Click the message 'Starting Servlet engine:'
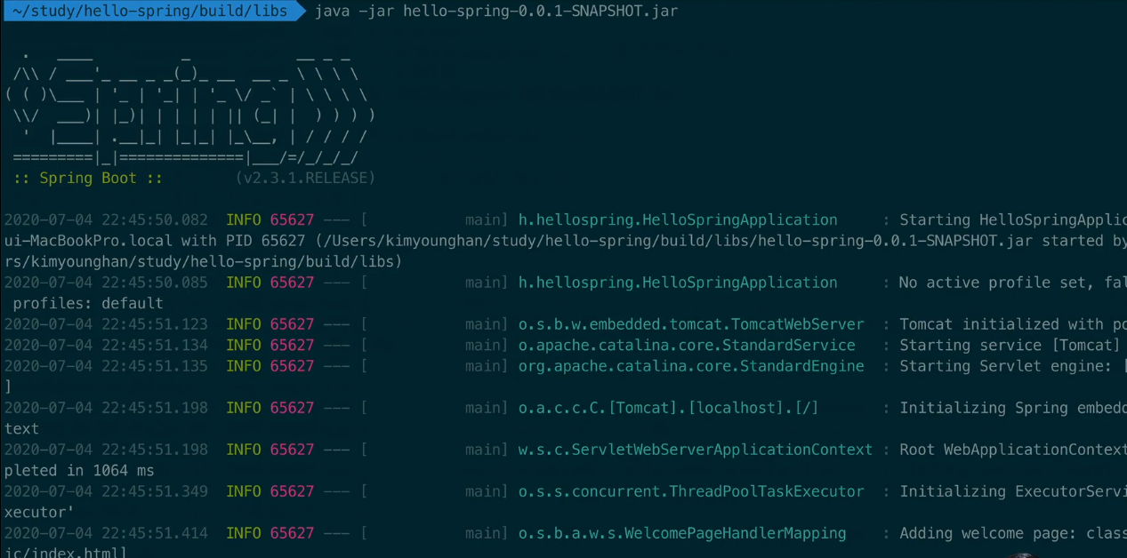This screenshot has width=1127, height=558. (x=1005, y=366)
